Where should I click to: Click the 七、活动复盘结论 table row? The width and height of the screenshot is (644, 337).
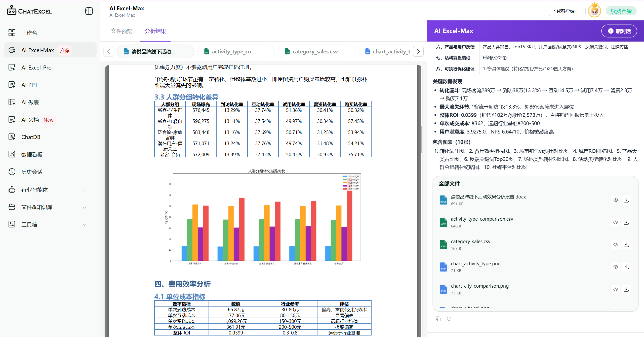[x=535, y=58]
